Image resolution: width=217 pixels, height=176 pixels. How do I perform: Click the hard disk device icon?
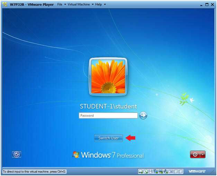click(x=141, y=172)
